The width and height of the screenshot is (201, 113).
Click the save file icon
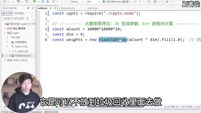click(43, 2)
